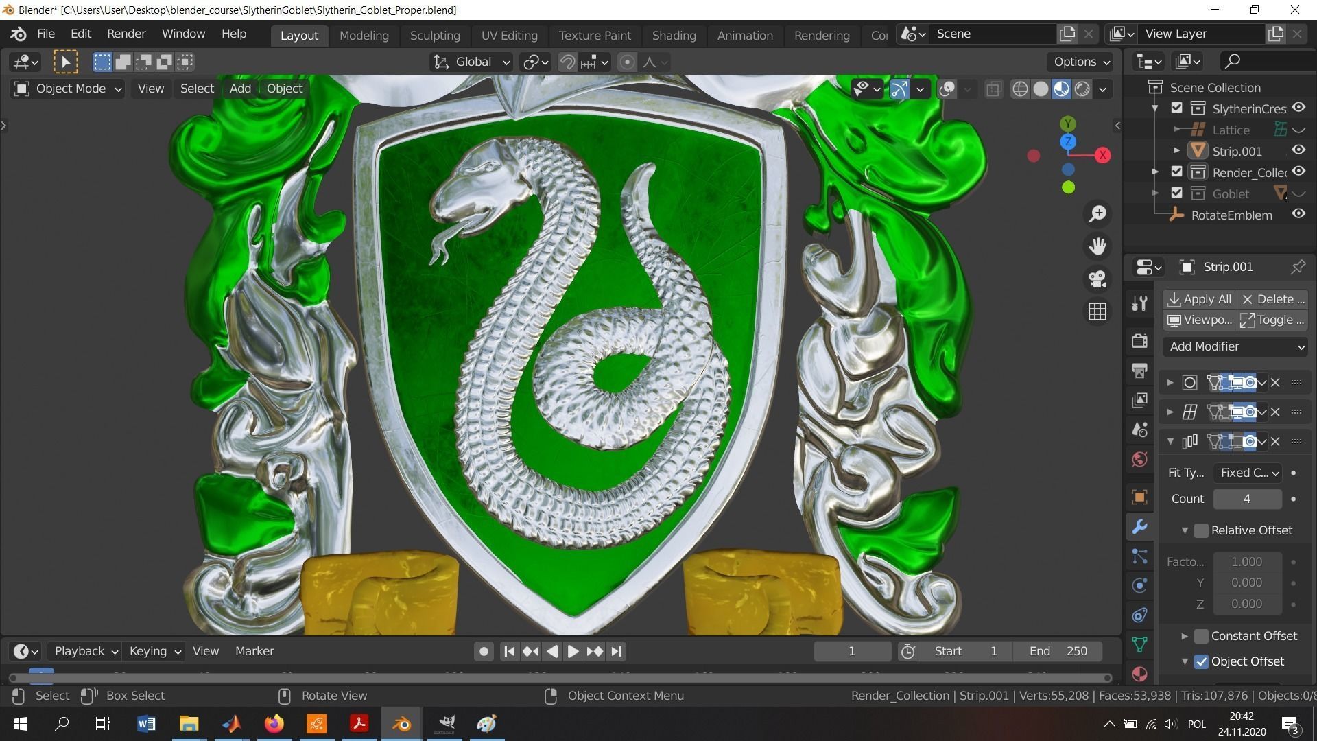Switch to the Shading workspace tab
Screen dimensions: 1317x741
[x=674, y=35]
